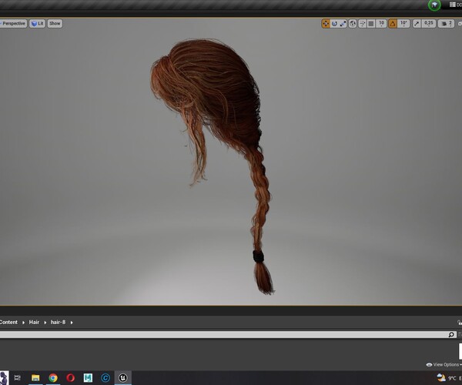
Task: Toggle world/local coordinate system globe icon
Action: (x=353, y=23)
